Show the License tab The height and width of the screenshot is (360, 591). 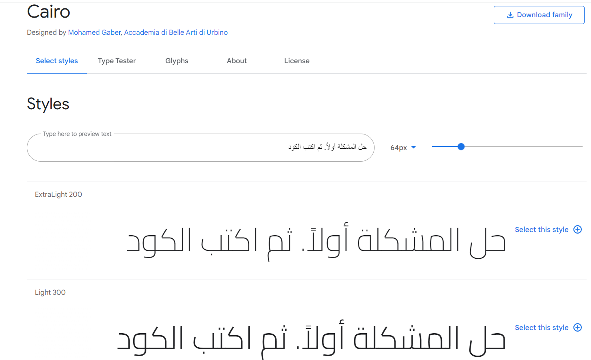click(x=297, y=61)
